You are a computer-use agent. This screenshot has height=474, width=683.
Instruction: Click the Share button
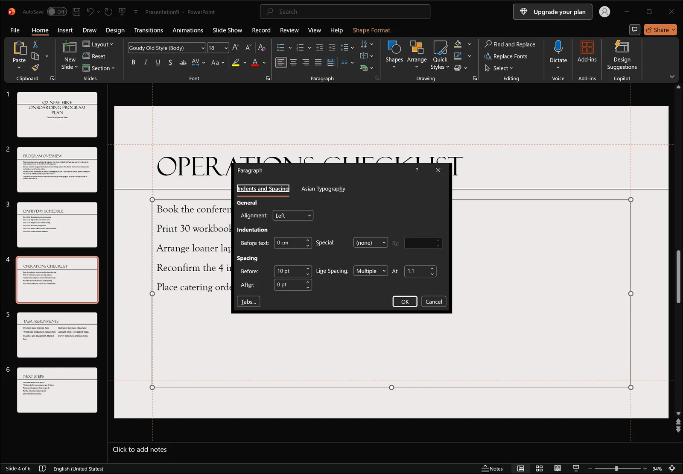coord(660,30)
